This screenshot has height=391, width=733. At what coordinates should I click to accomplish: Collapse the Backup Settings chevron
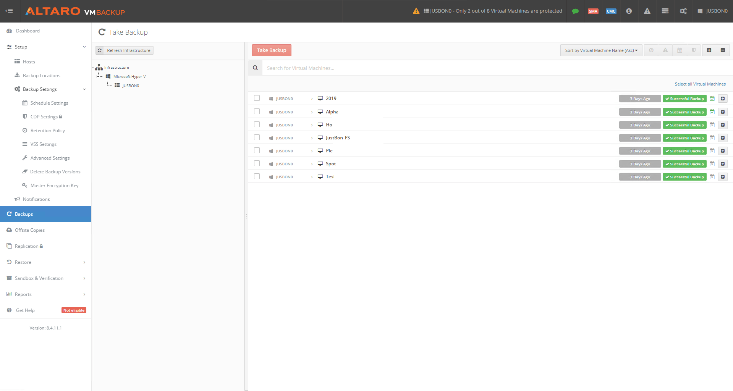[x=84, y=89]
